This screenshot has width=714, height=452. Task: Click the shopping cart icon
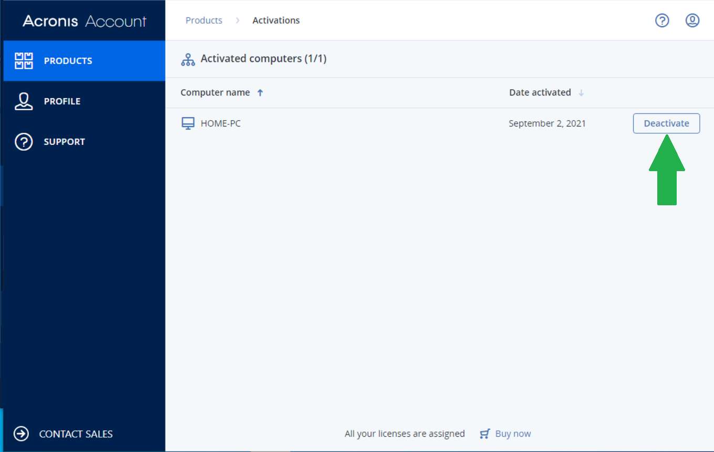point(485,434)
